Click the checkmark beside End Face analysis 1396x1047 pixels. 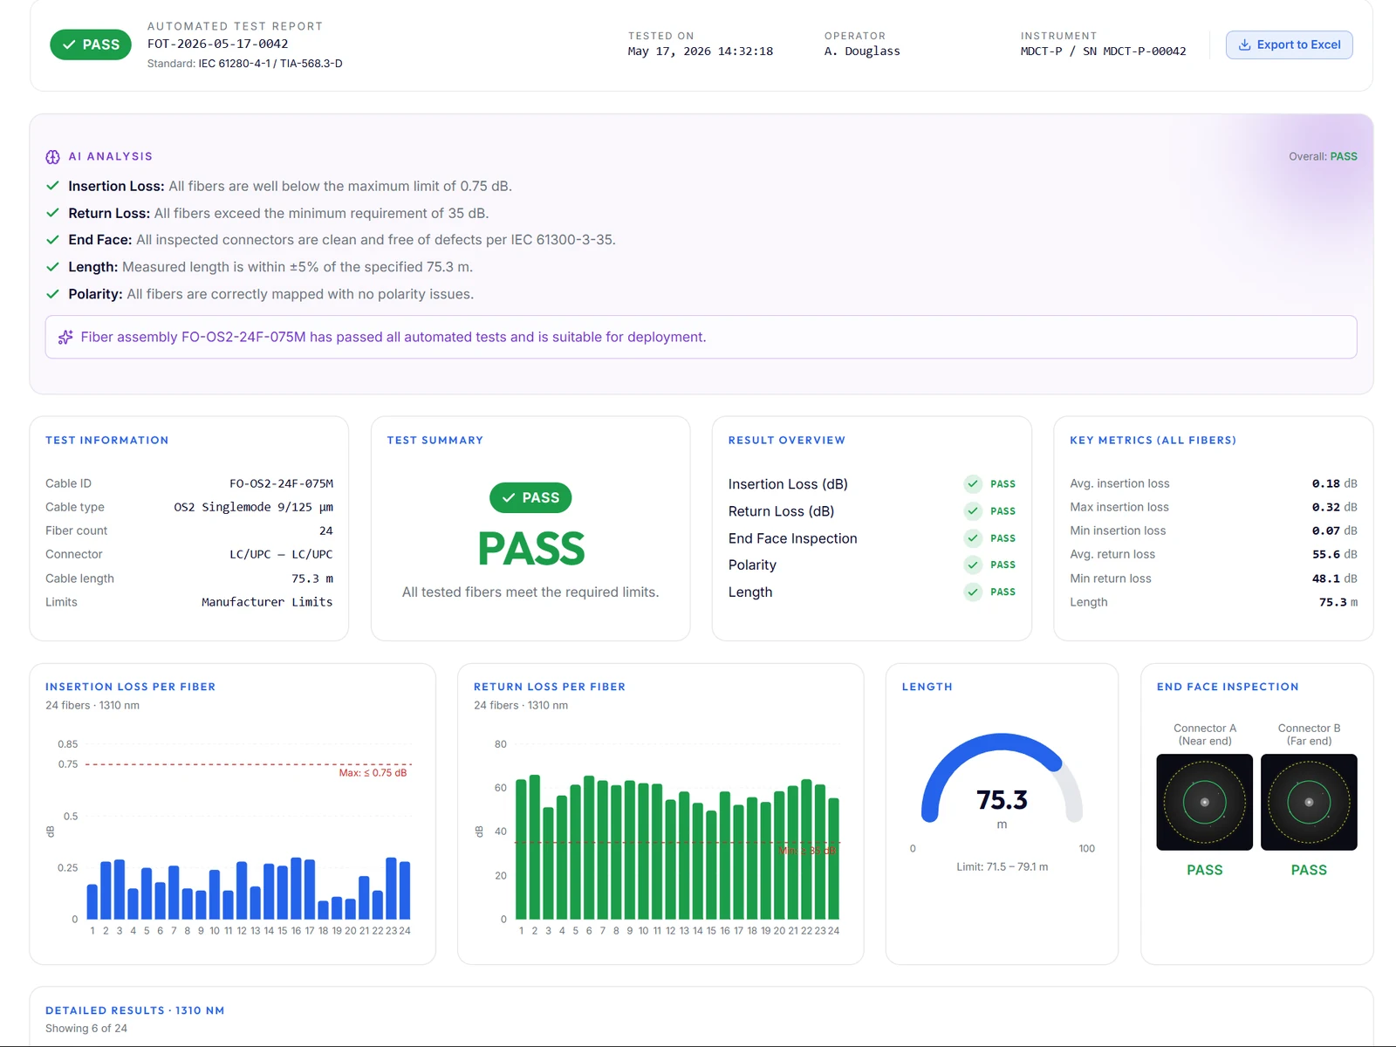[x=52, y=239]
